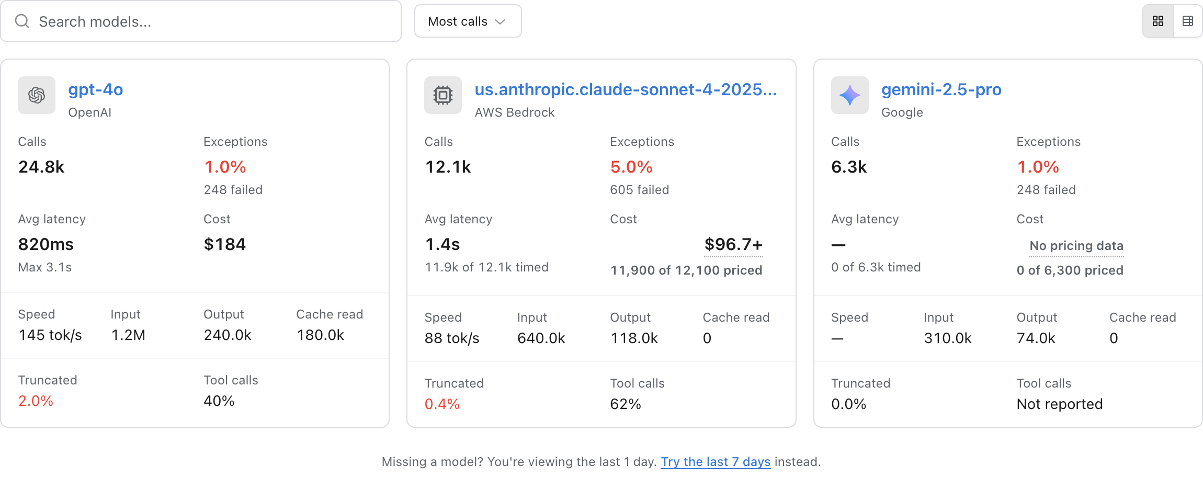Click the 145 tok/s speed value
Image resolution: width=1203 pixels, height=477 pixels.
tap(50, 335)
